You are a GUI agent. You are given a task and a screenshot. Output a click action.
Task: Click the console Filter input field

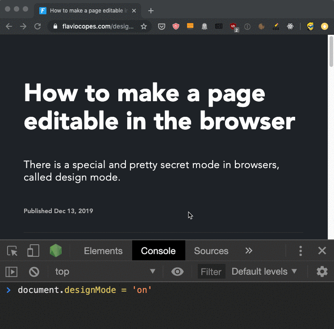pos(211,271)
